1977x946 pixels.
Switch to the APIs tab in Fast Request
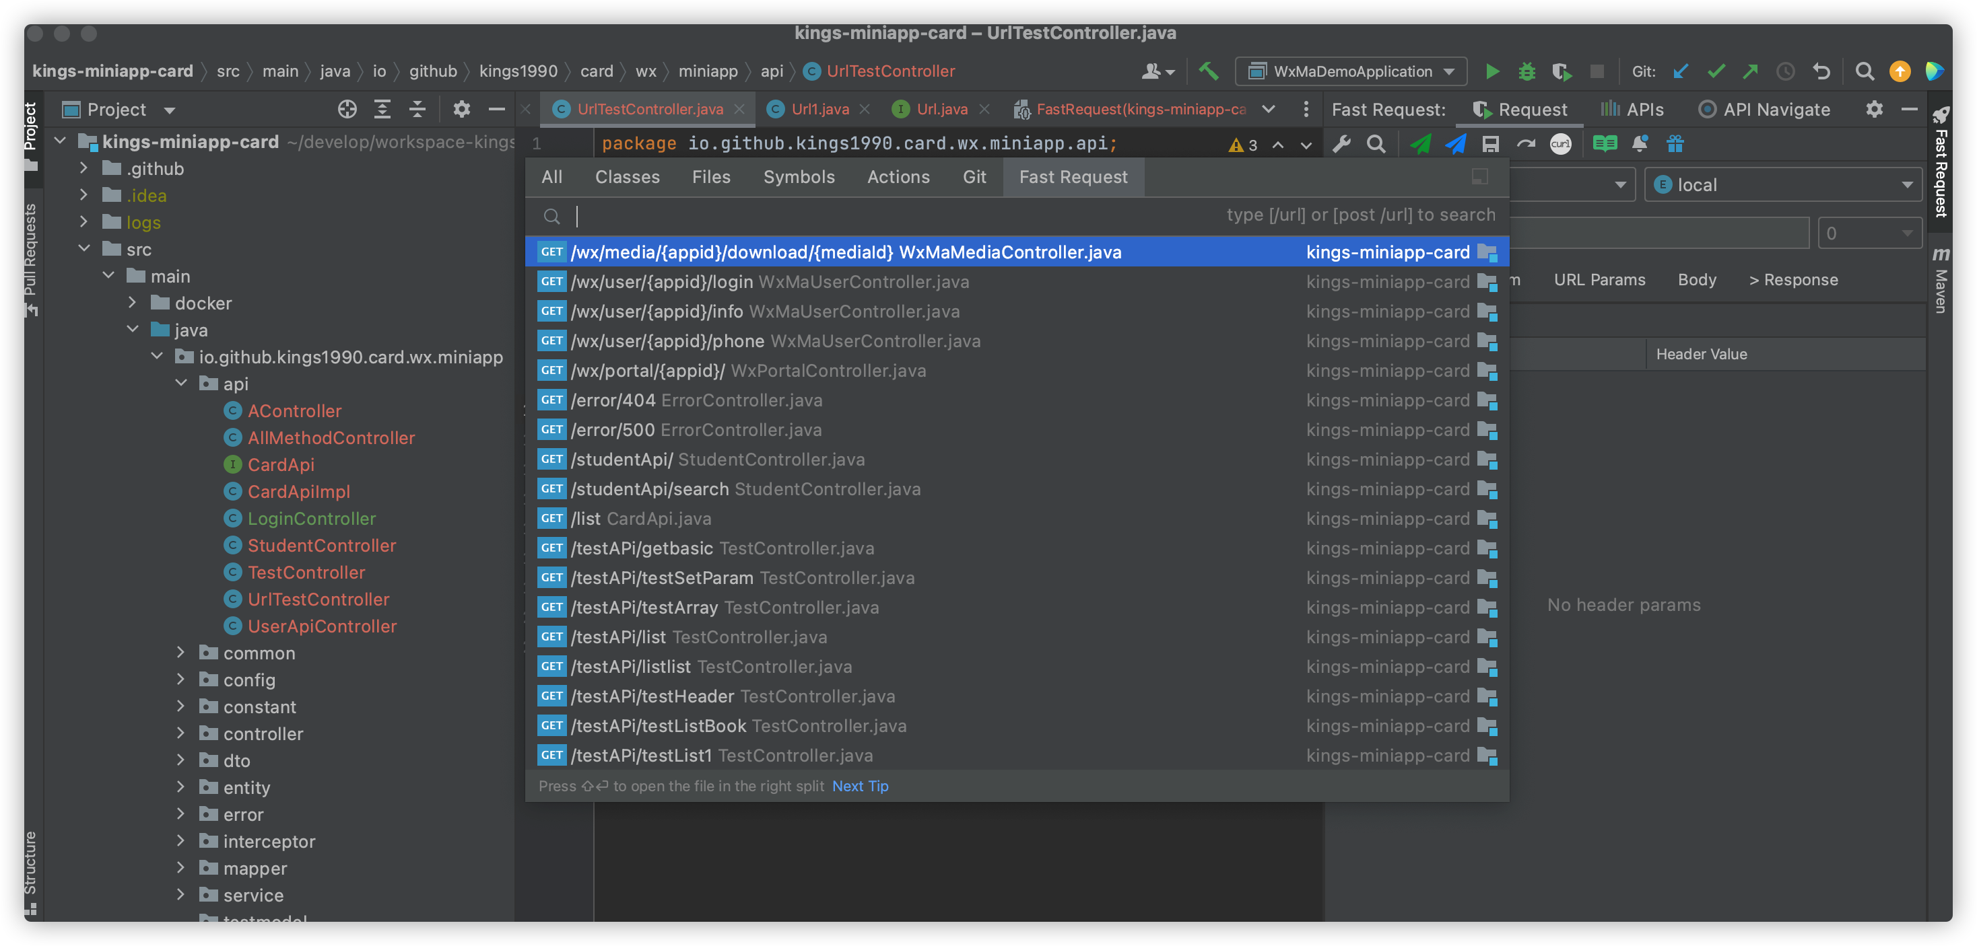(x=1632, y=110)
